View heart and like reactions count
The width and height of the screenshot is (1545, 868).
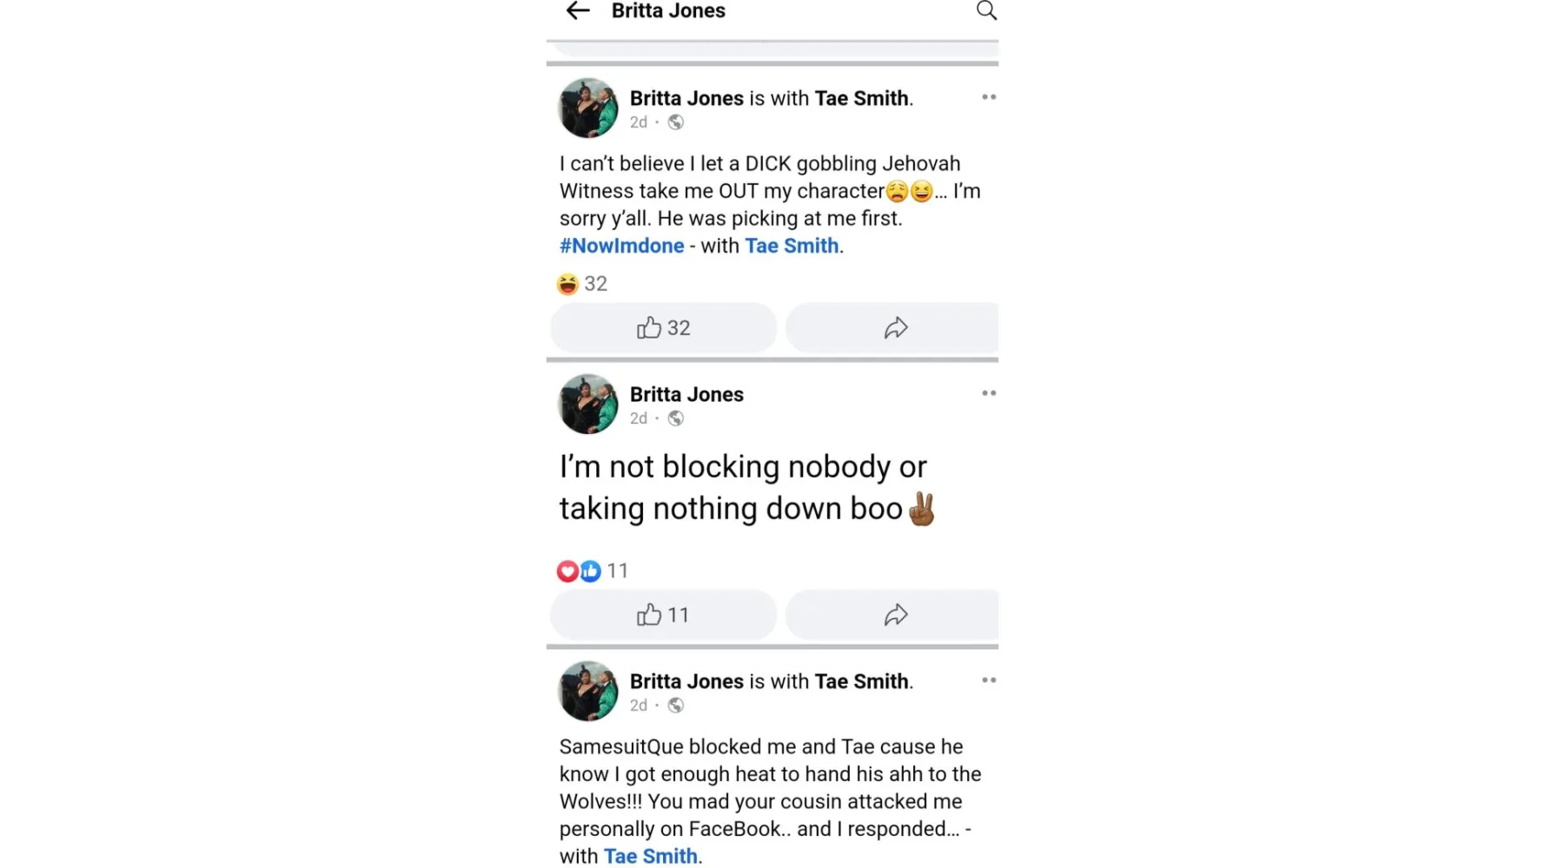pos(593,571)
